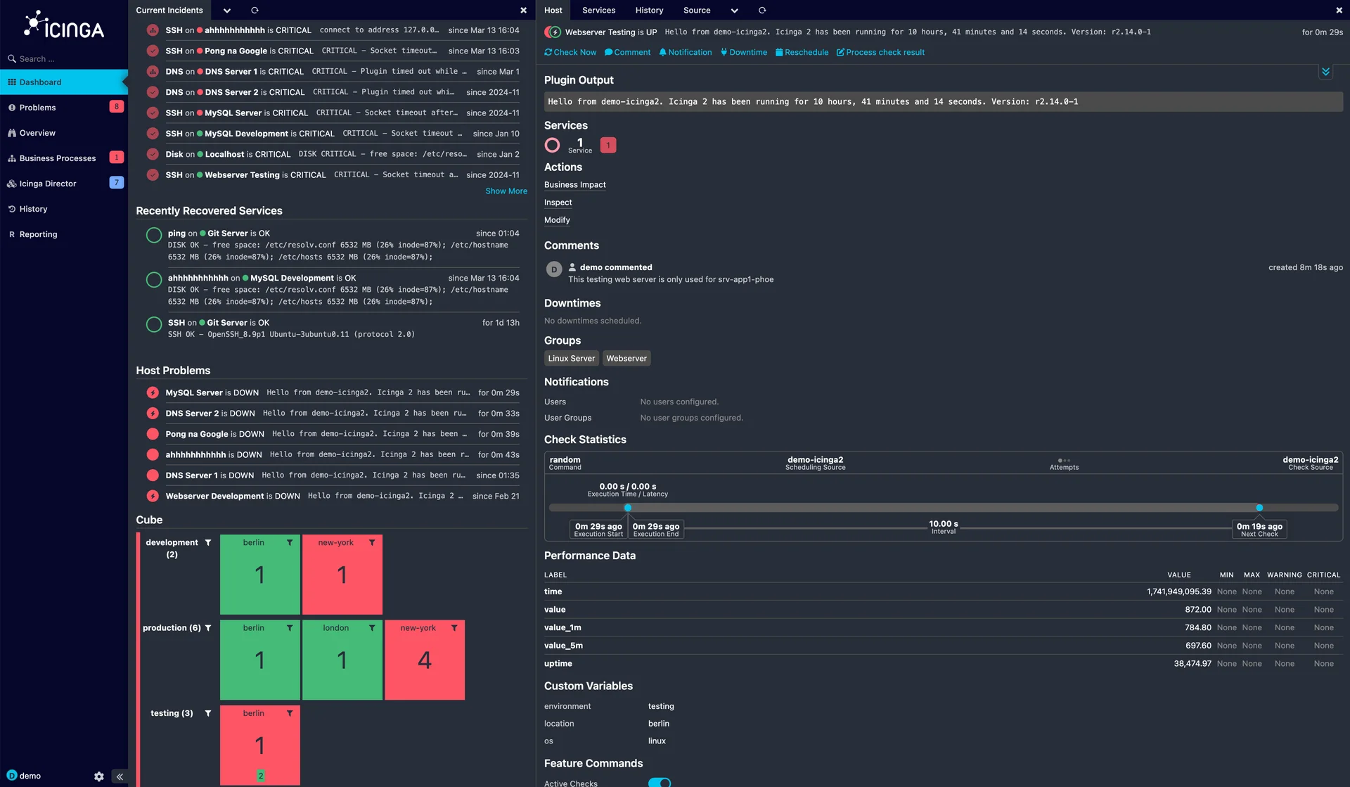Switch to the Services tab
This screenshot has height=787, width=1350.
598,10
